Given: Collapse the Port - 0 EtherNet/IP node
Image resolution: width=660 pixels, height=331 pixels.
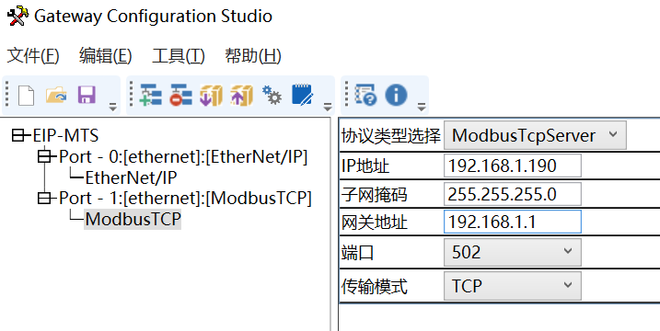Looking at the screenshot, I should click(x=44, y=157).
